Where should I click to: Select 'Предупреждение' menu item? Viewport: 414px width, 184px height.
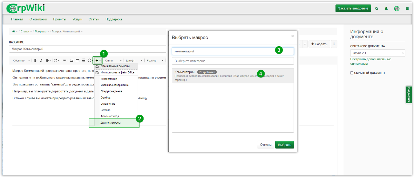coord(116,91)
